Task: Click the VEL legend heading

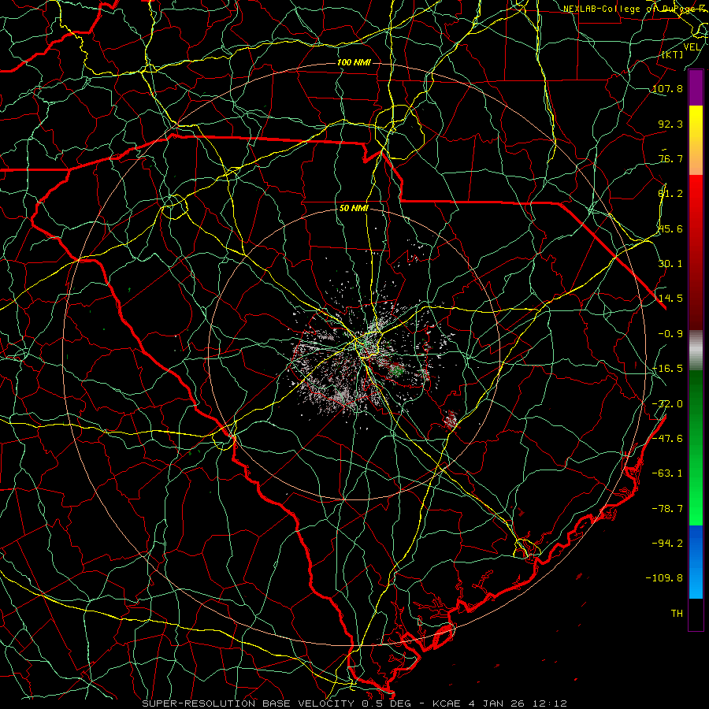Action: click(692, 46)
